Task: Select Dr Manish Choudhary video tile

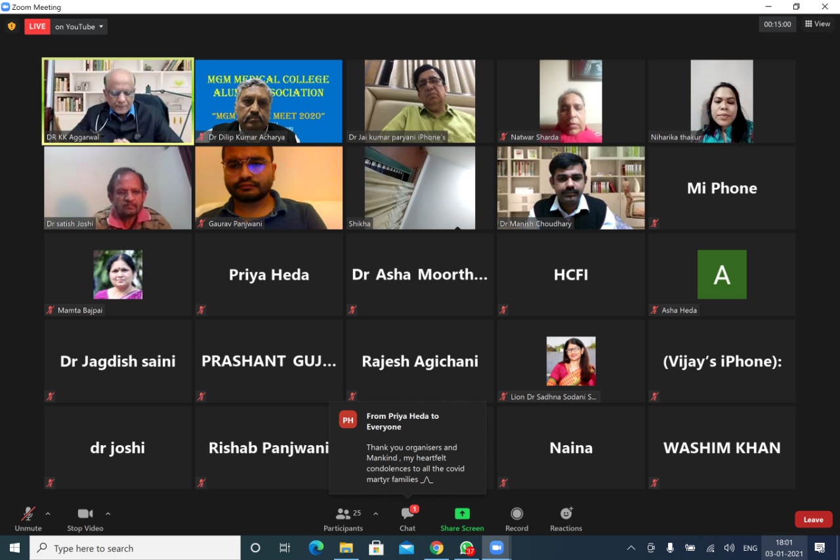Action: click(x=571, y=188)
